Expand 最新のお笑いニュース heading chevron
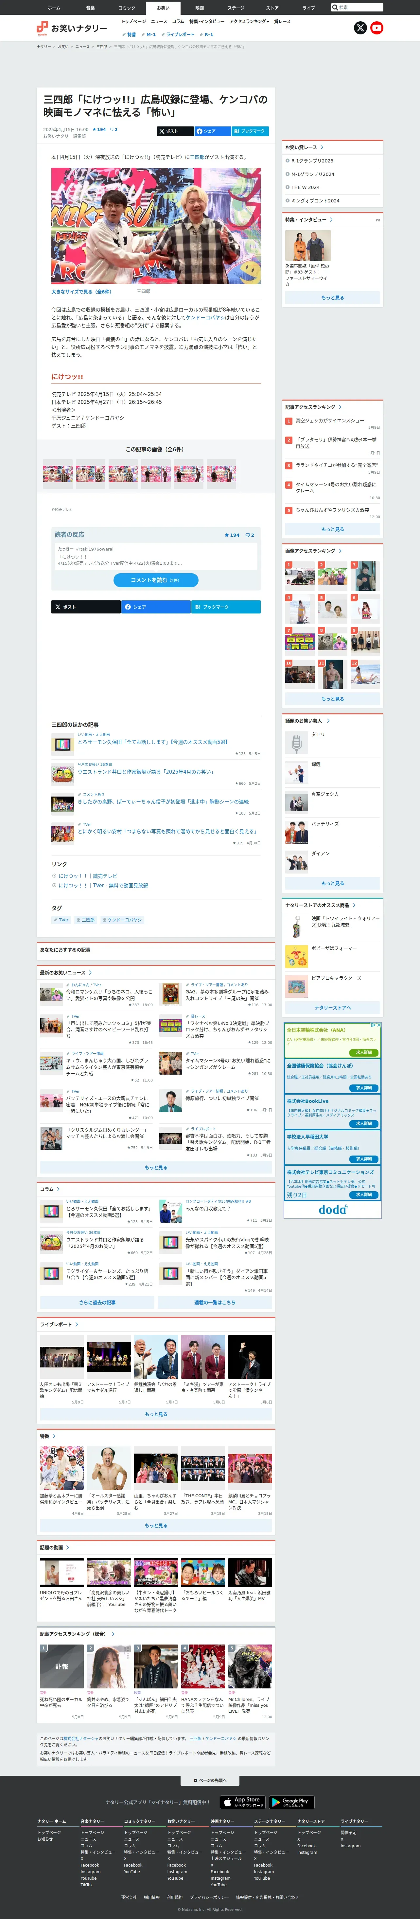 pos(91,972)
